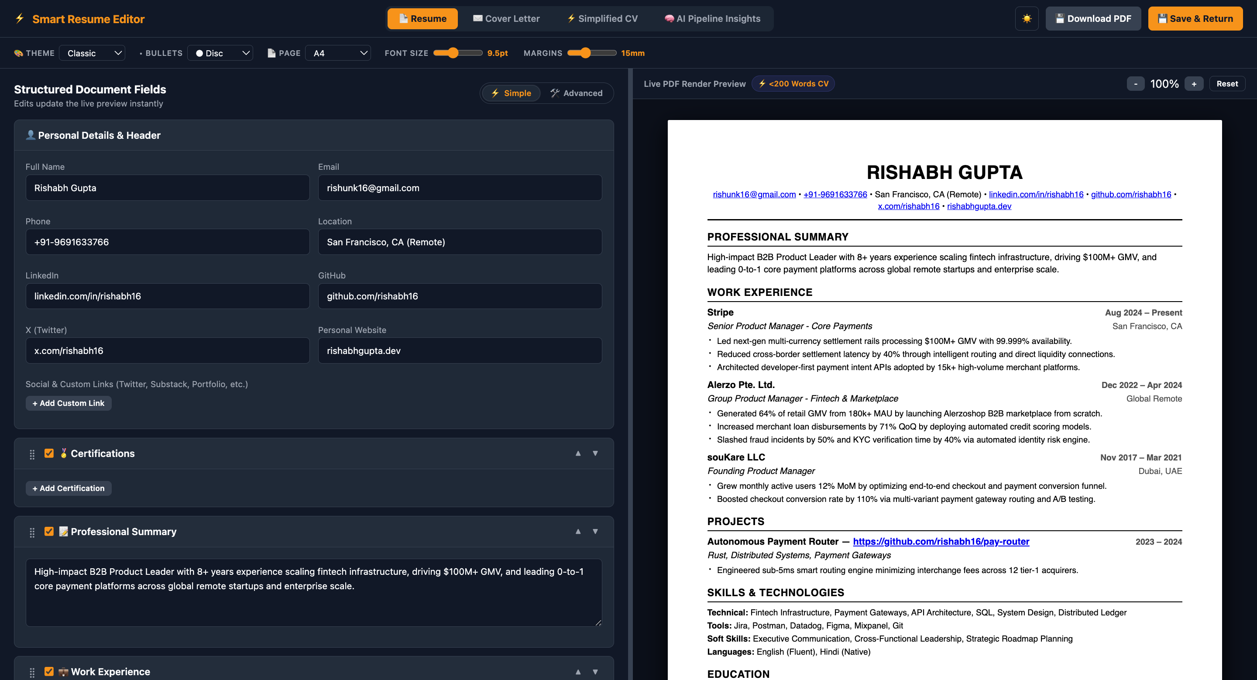Viewport: 1257px width, 680px height.
Task: Click the Certifications medal icon
Action: point(63,453)
